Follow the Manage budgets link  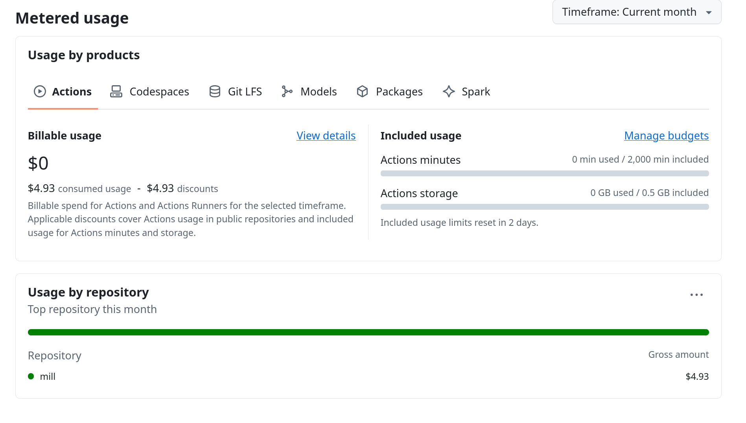666,136
